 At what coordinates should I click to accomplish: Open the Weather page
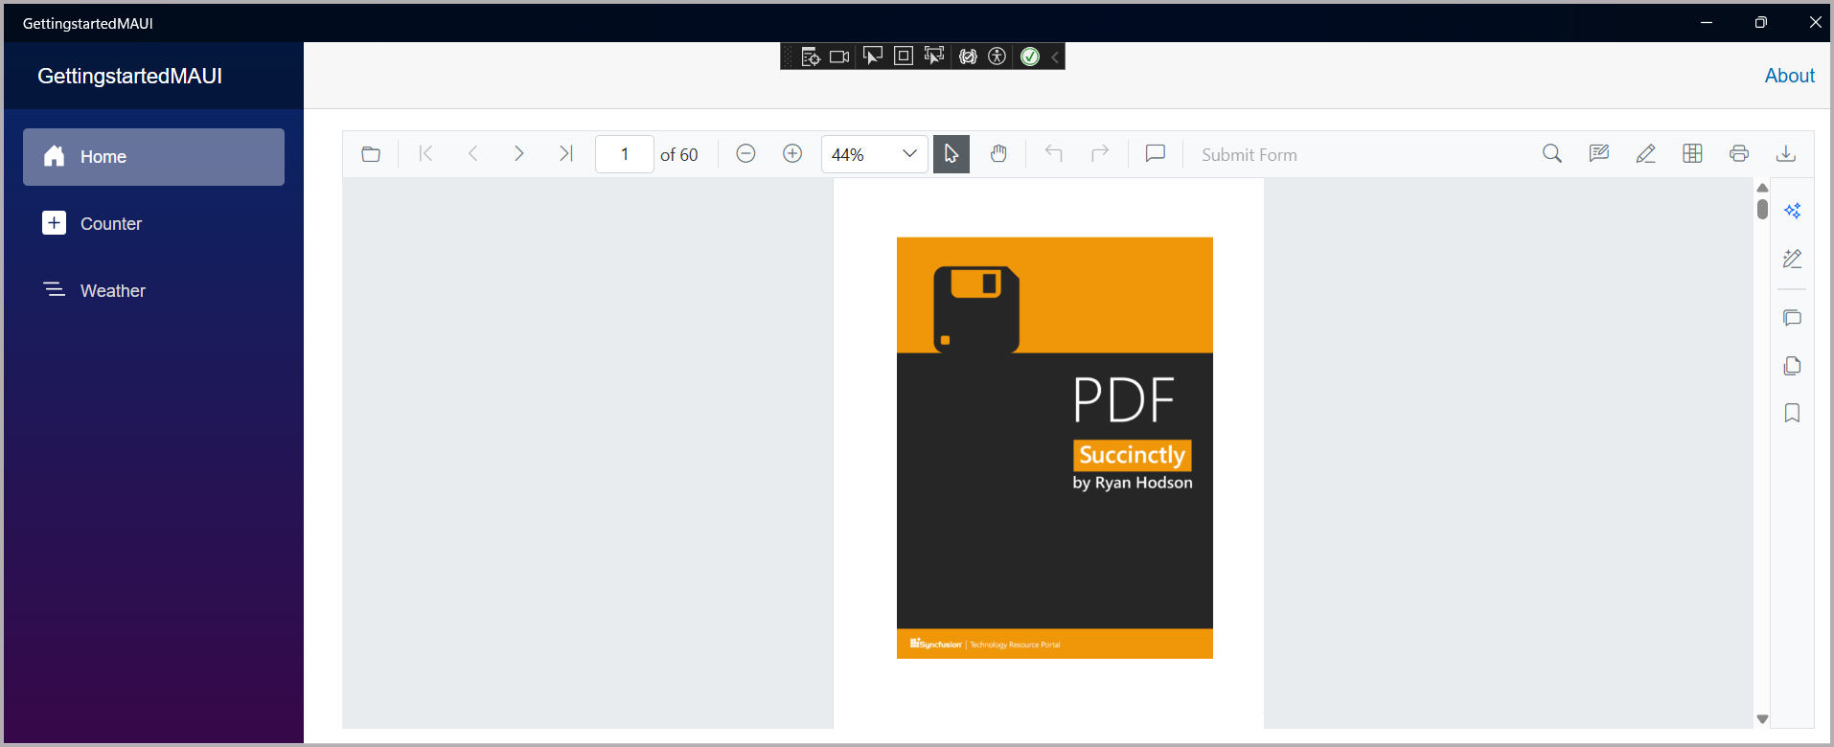coord(153,291)
